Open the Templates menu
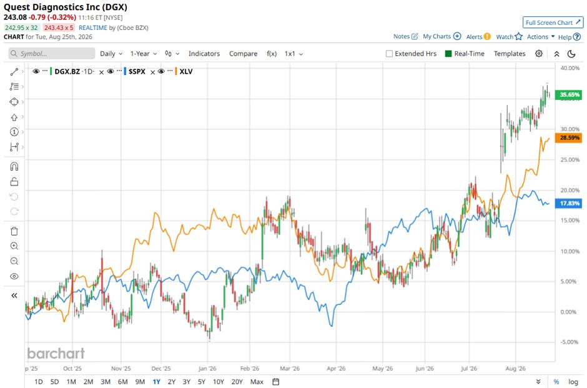This screenshot has width=587, height=388. pos(510,54)
